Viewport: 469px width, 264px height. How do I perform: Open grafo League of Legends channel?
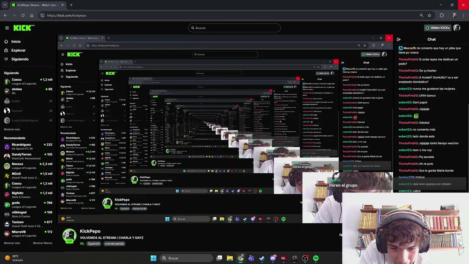point(28,205)
